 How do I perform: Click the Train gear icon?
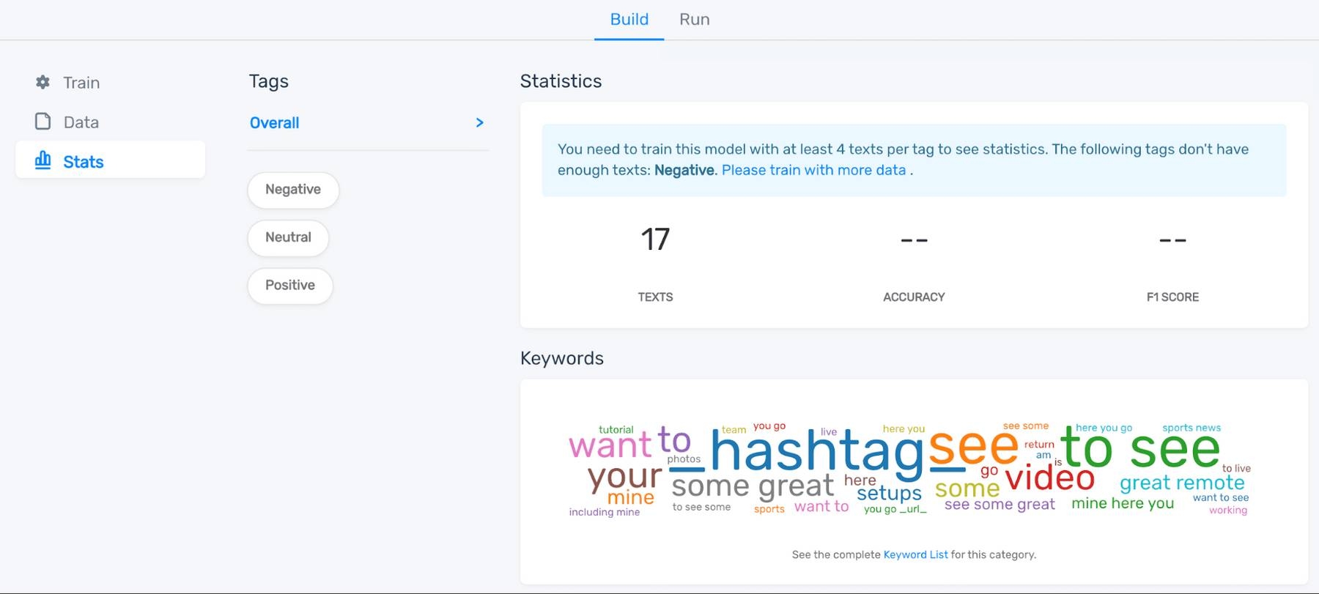click(43, 82)
